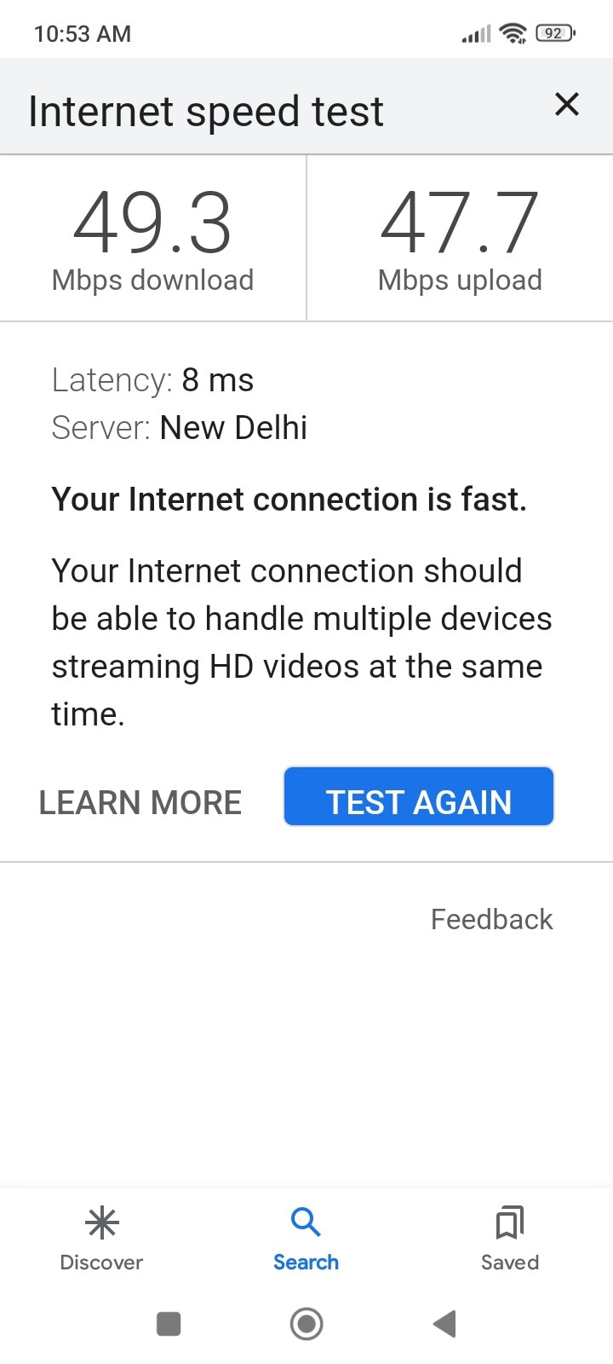
Task: Tap the Latency 8 ms reading
Action: (152, 380)
